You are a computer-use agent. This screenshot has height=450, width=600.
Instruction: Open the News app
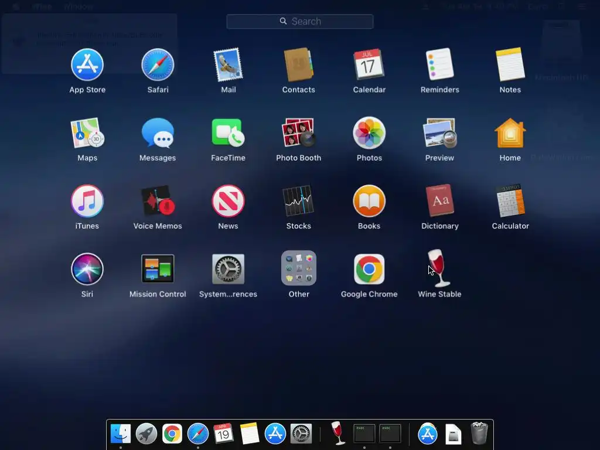[228, 201]
